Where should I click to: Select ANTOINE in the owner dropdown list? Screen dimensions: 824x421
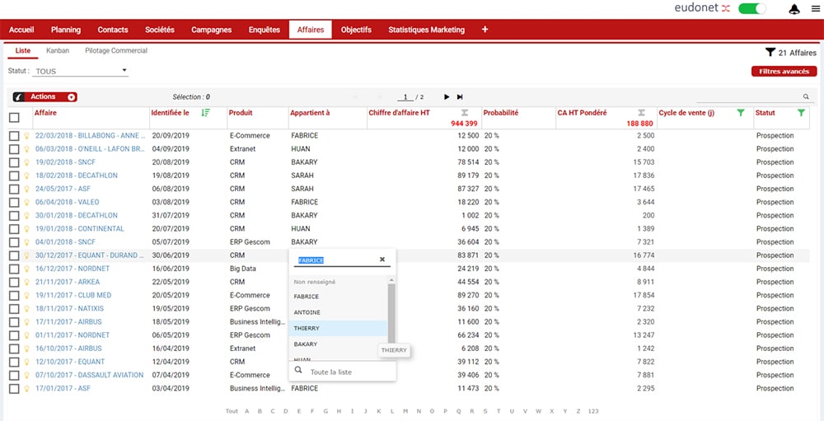point(338,313)
